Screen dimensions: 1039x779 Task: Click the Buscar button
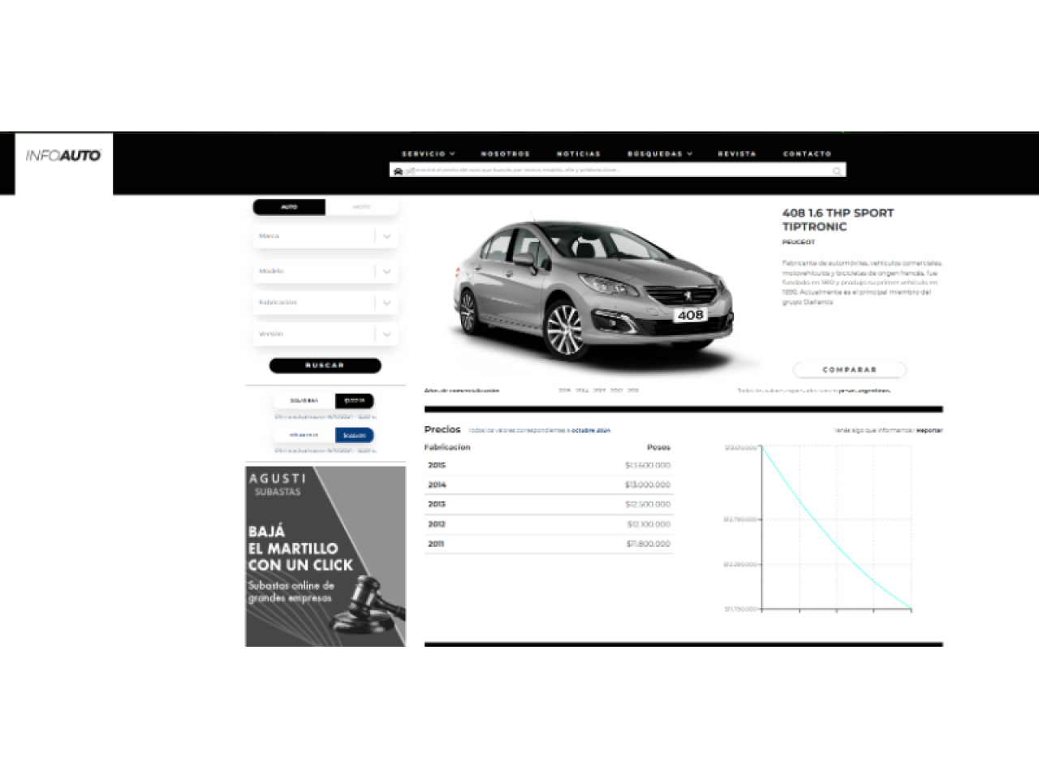[325, 365]
